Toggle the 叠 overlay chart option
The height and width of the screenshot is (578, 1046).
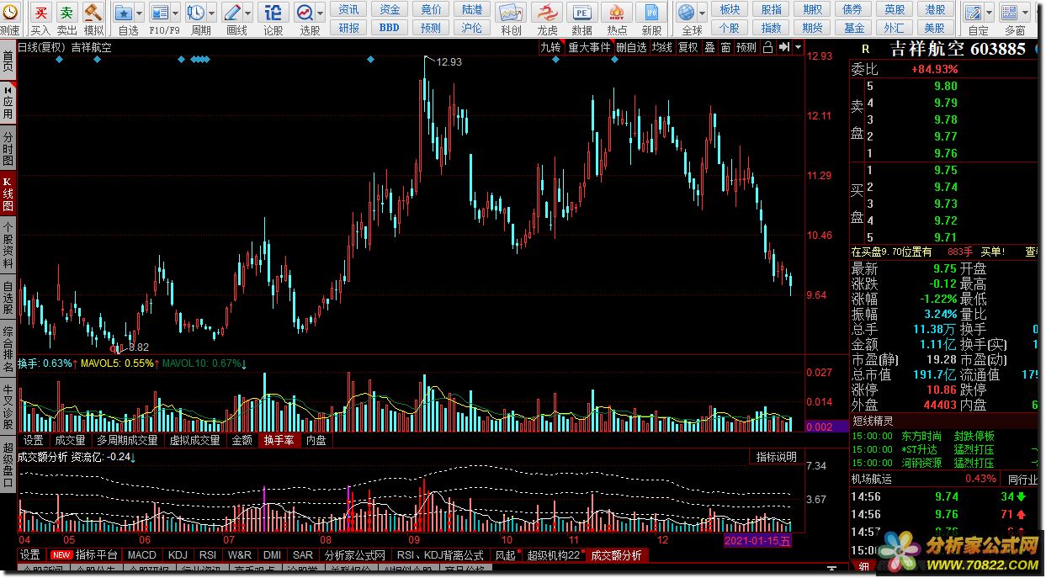(x=709, y=48)
